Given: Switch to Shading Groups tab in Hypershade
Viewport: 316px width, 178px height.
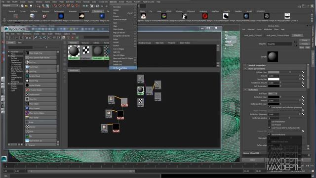Looking at the screenshot, I should [x=145, y=43].
